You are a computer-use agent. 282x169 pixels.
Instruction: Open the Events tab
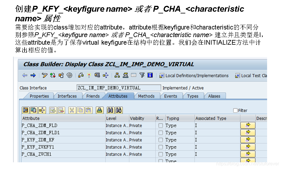click(x=170, y=96)
